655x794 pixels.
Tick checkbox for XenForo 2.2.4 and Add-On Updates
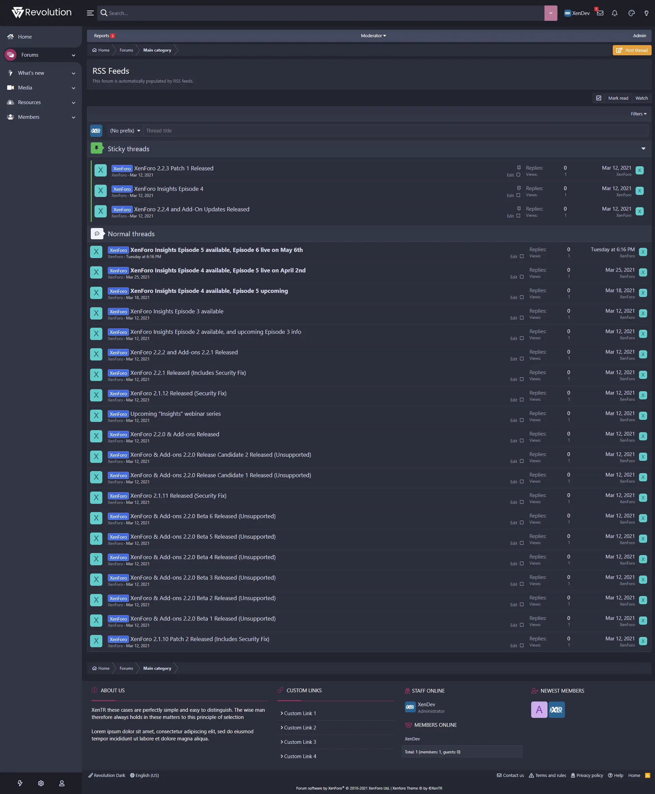[x=519, y=216]
